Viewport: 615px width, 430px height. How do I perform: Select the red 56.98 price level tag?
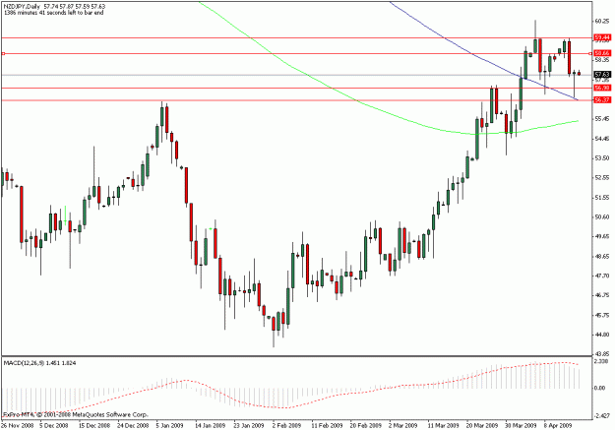(602, 88)
